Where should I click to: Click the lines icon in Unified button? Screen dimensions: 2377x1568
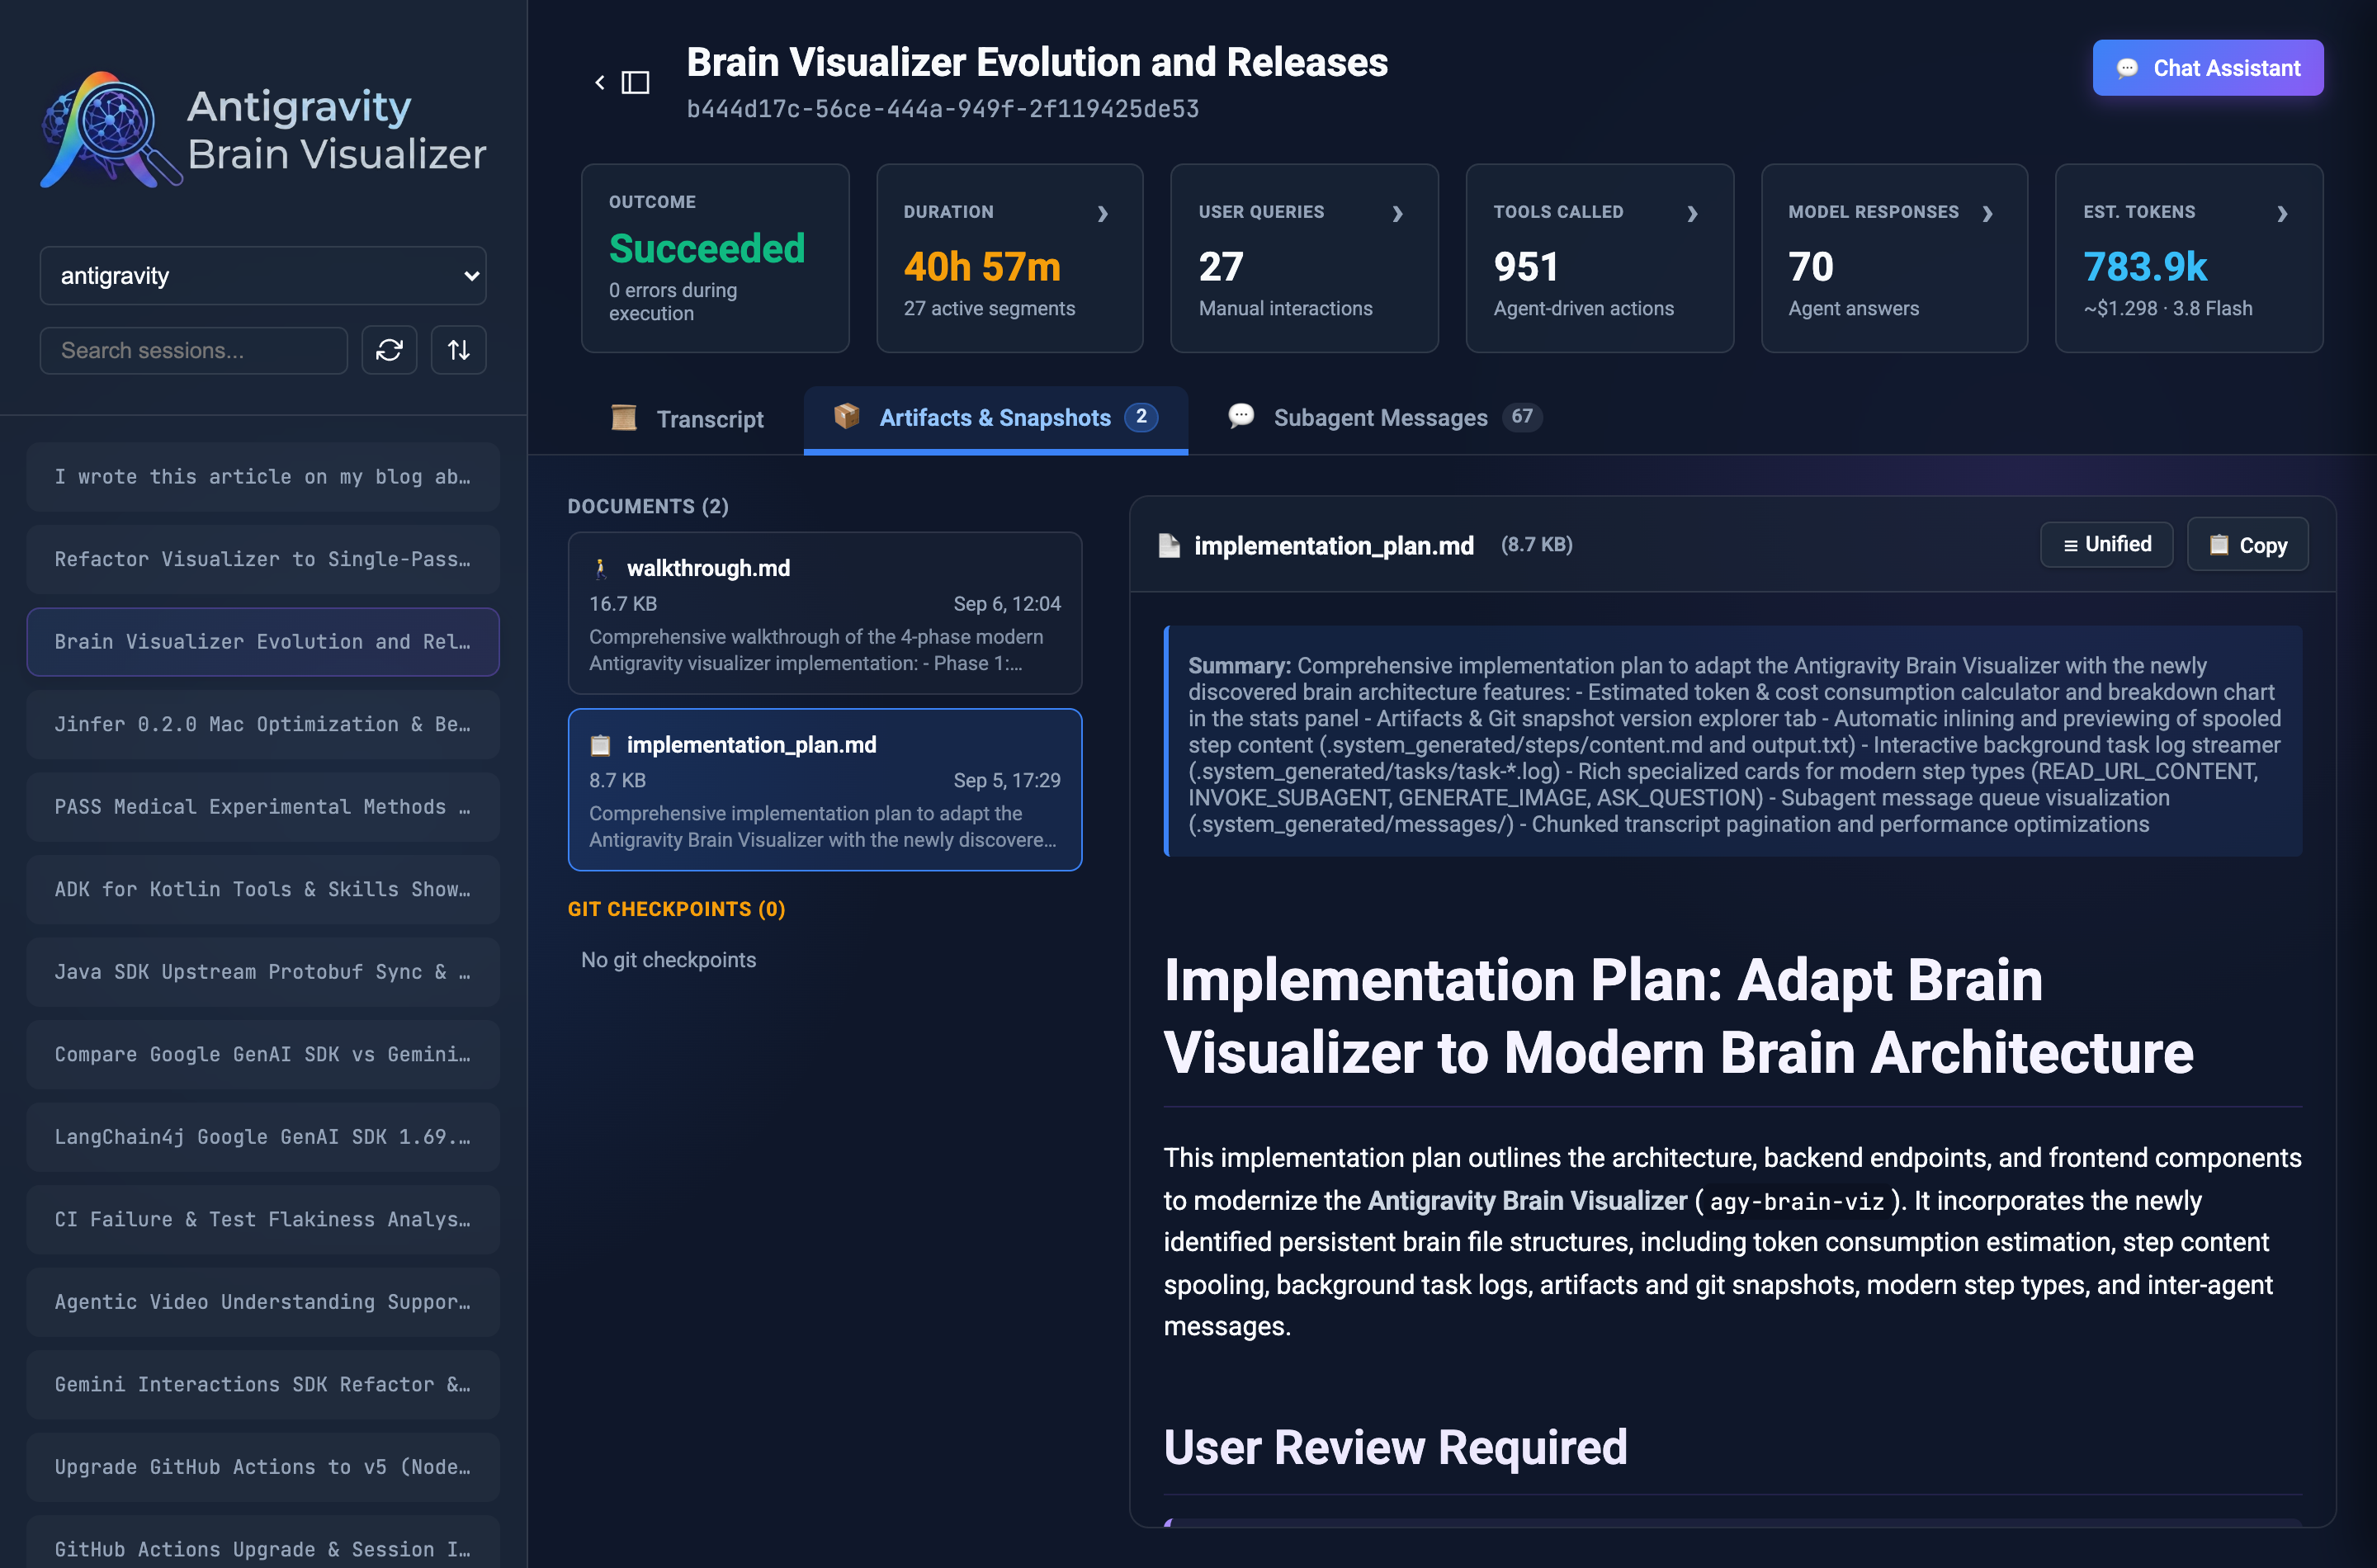pos(2071,545)
